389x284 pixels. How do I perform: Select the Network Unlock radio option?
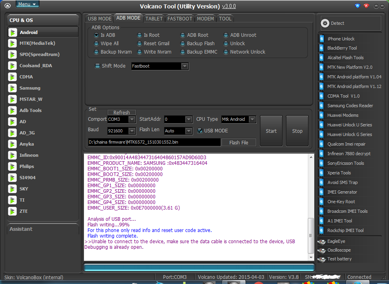click(x=226, y=52)
